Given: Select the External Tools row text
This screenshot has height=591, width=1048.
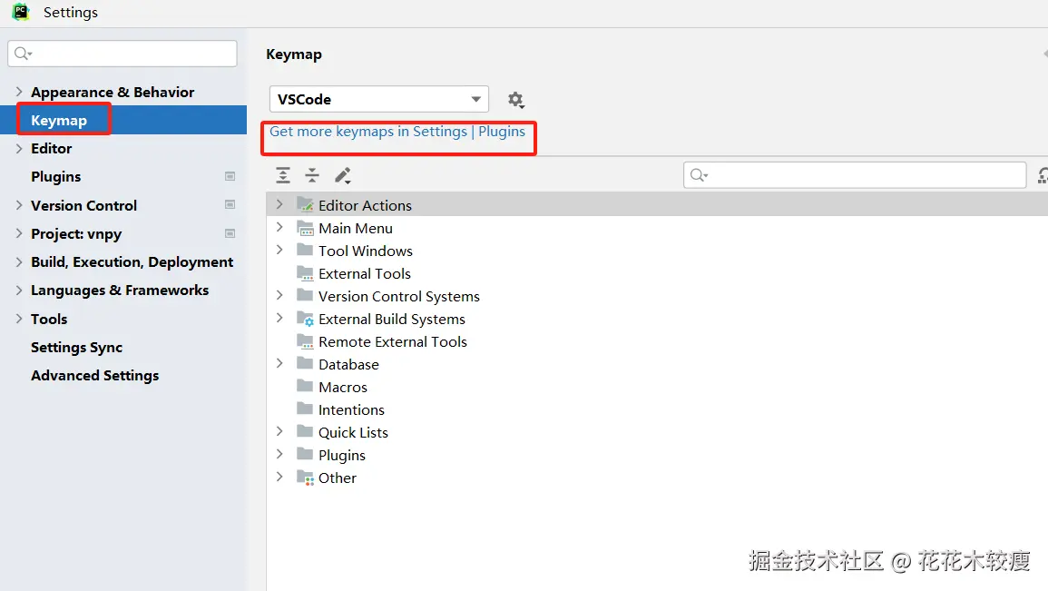Looking at the screenshot, I should (x=365, y=273).
